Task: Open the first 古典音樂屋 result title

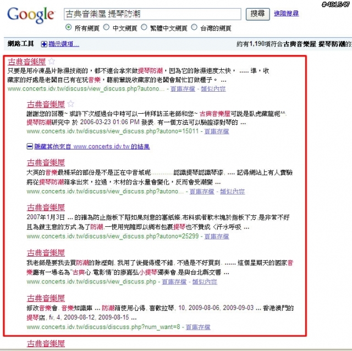Action: pos(27,62)
